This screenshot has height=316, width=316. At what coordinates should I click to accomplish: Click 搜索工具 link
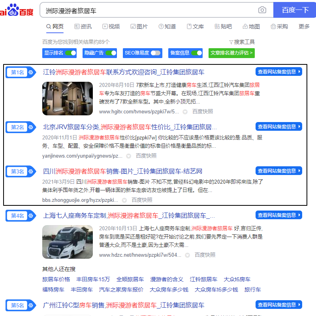(x=244, y=42)
